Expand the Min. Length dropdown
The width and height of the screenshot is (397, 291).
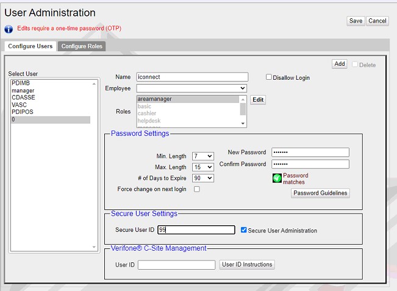202,156
